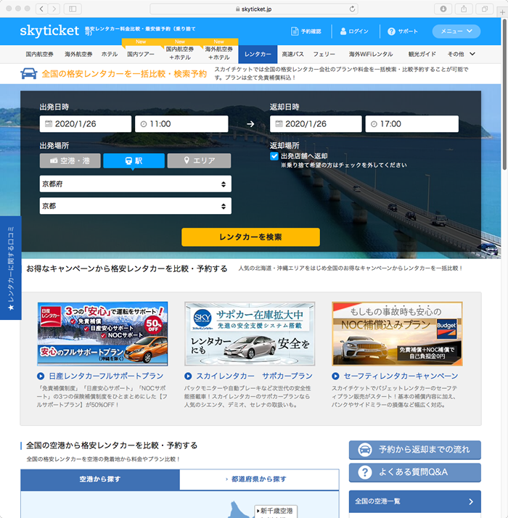Open 日産レンタカーフルサポートプラン link
The image size is (508, 518).
[106, 376]
